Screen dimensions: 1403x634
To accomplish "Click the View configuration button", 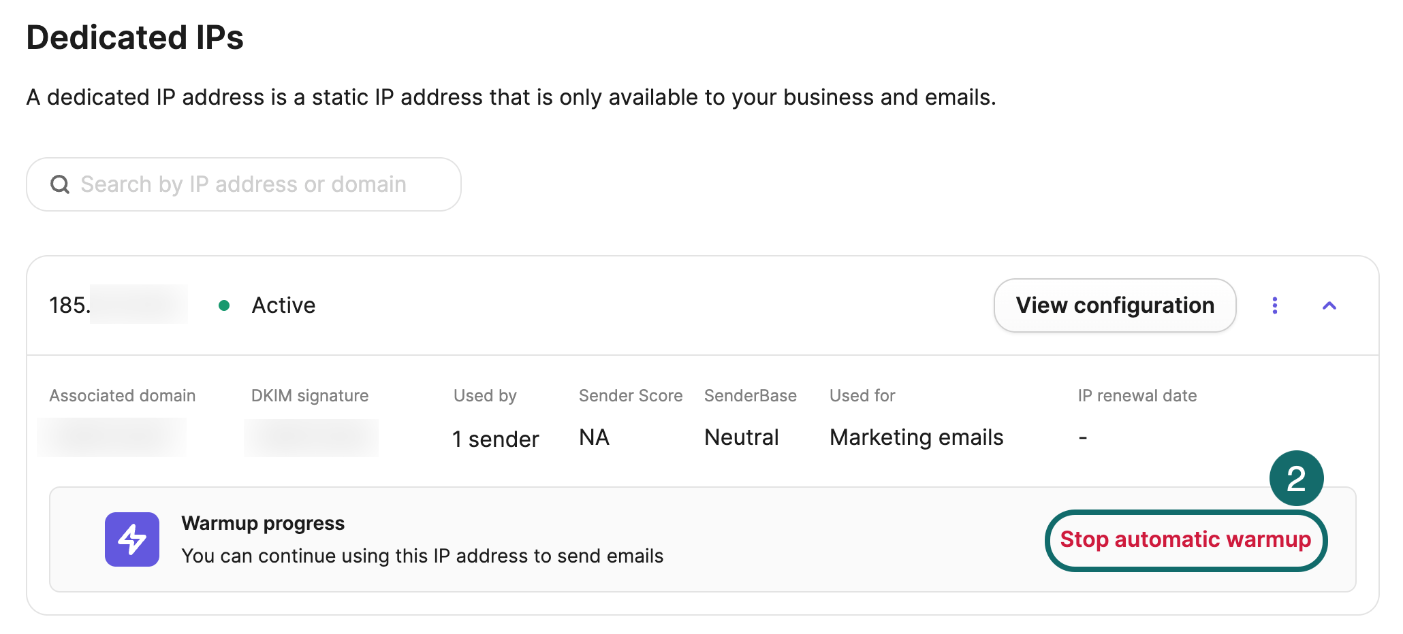I will 1114,305.
